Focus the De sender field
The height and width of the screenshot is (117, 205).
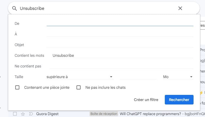coord(120,23)
